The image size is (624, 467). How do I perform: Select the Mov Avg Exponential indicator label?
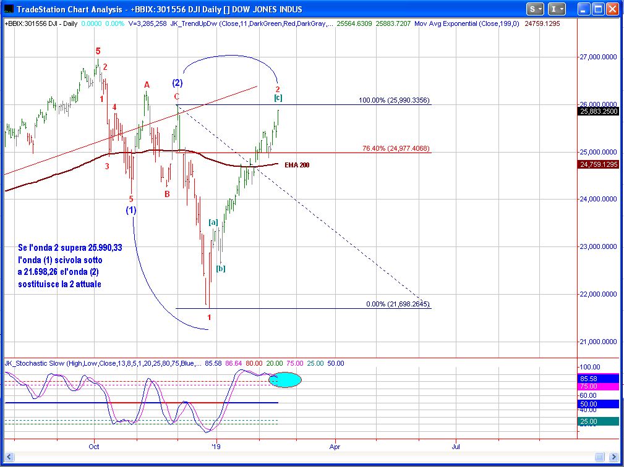[467, 24]
